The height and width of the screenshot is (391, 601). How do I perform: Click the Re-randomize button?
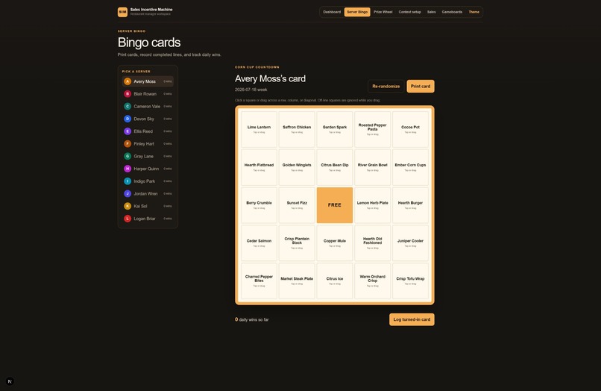point(386,87)
